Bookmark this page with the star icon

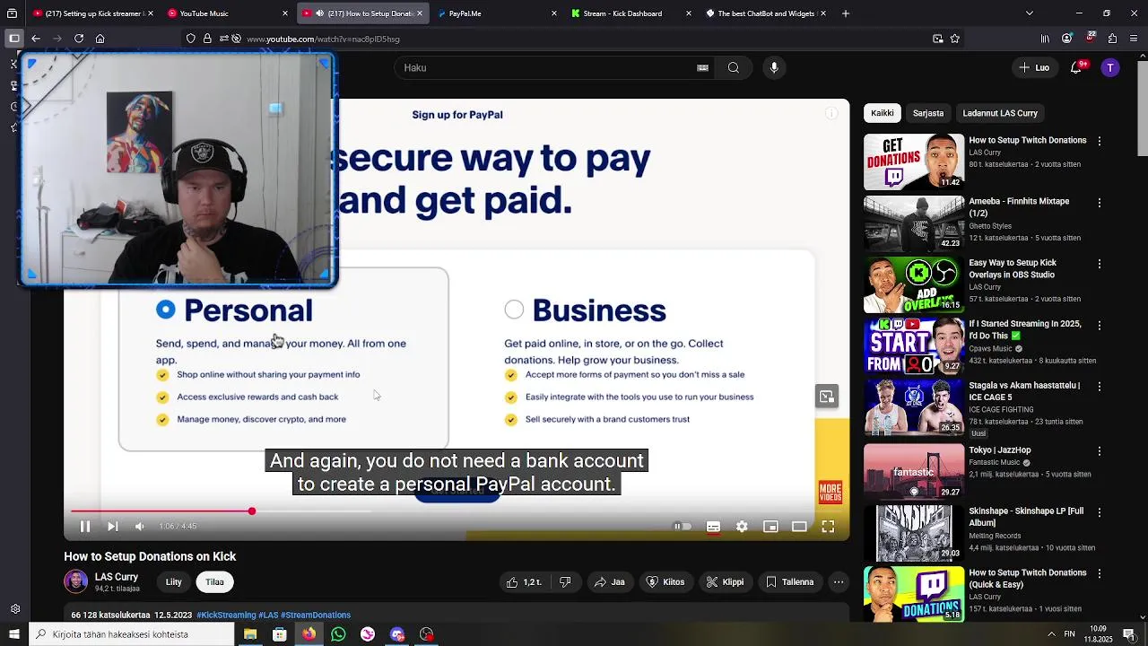[955, 39]
